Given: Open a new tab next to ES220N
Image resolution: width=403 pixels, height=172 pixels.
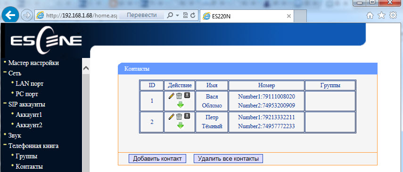Looking at the screenshot, I should [300, 16].
